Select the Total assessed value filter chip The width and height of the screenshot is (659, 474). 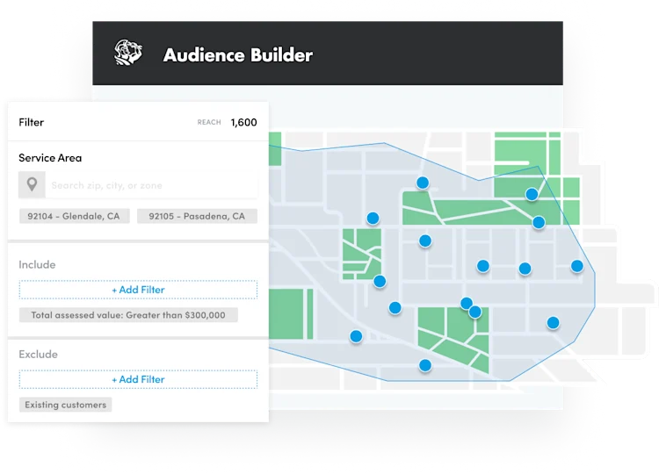coord(128,315)
